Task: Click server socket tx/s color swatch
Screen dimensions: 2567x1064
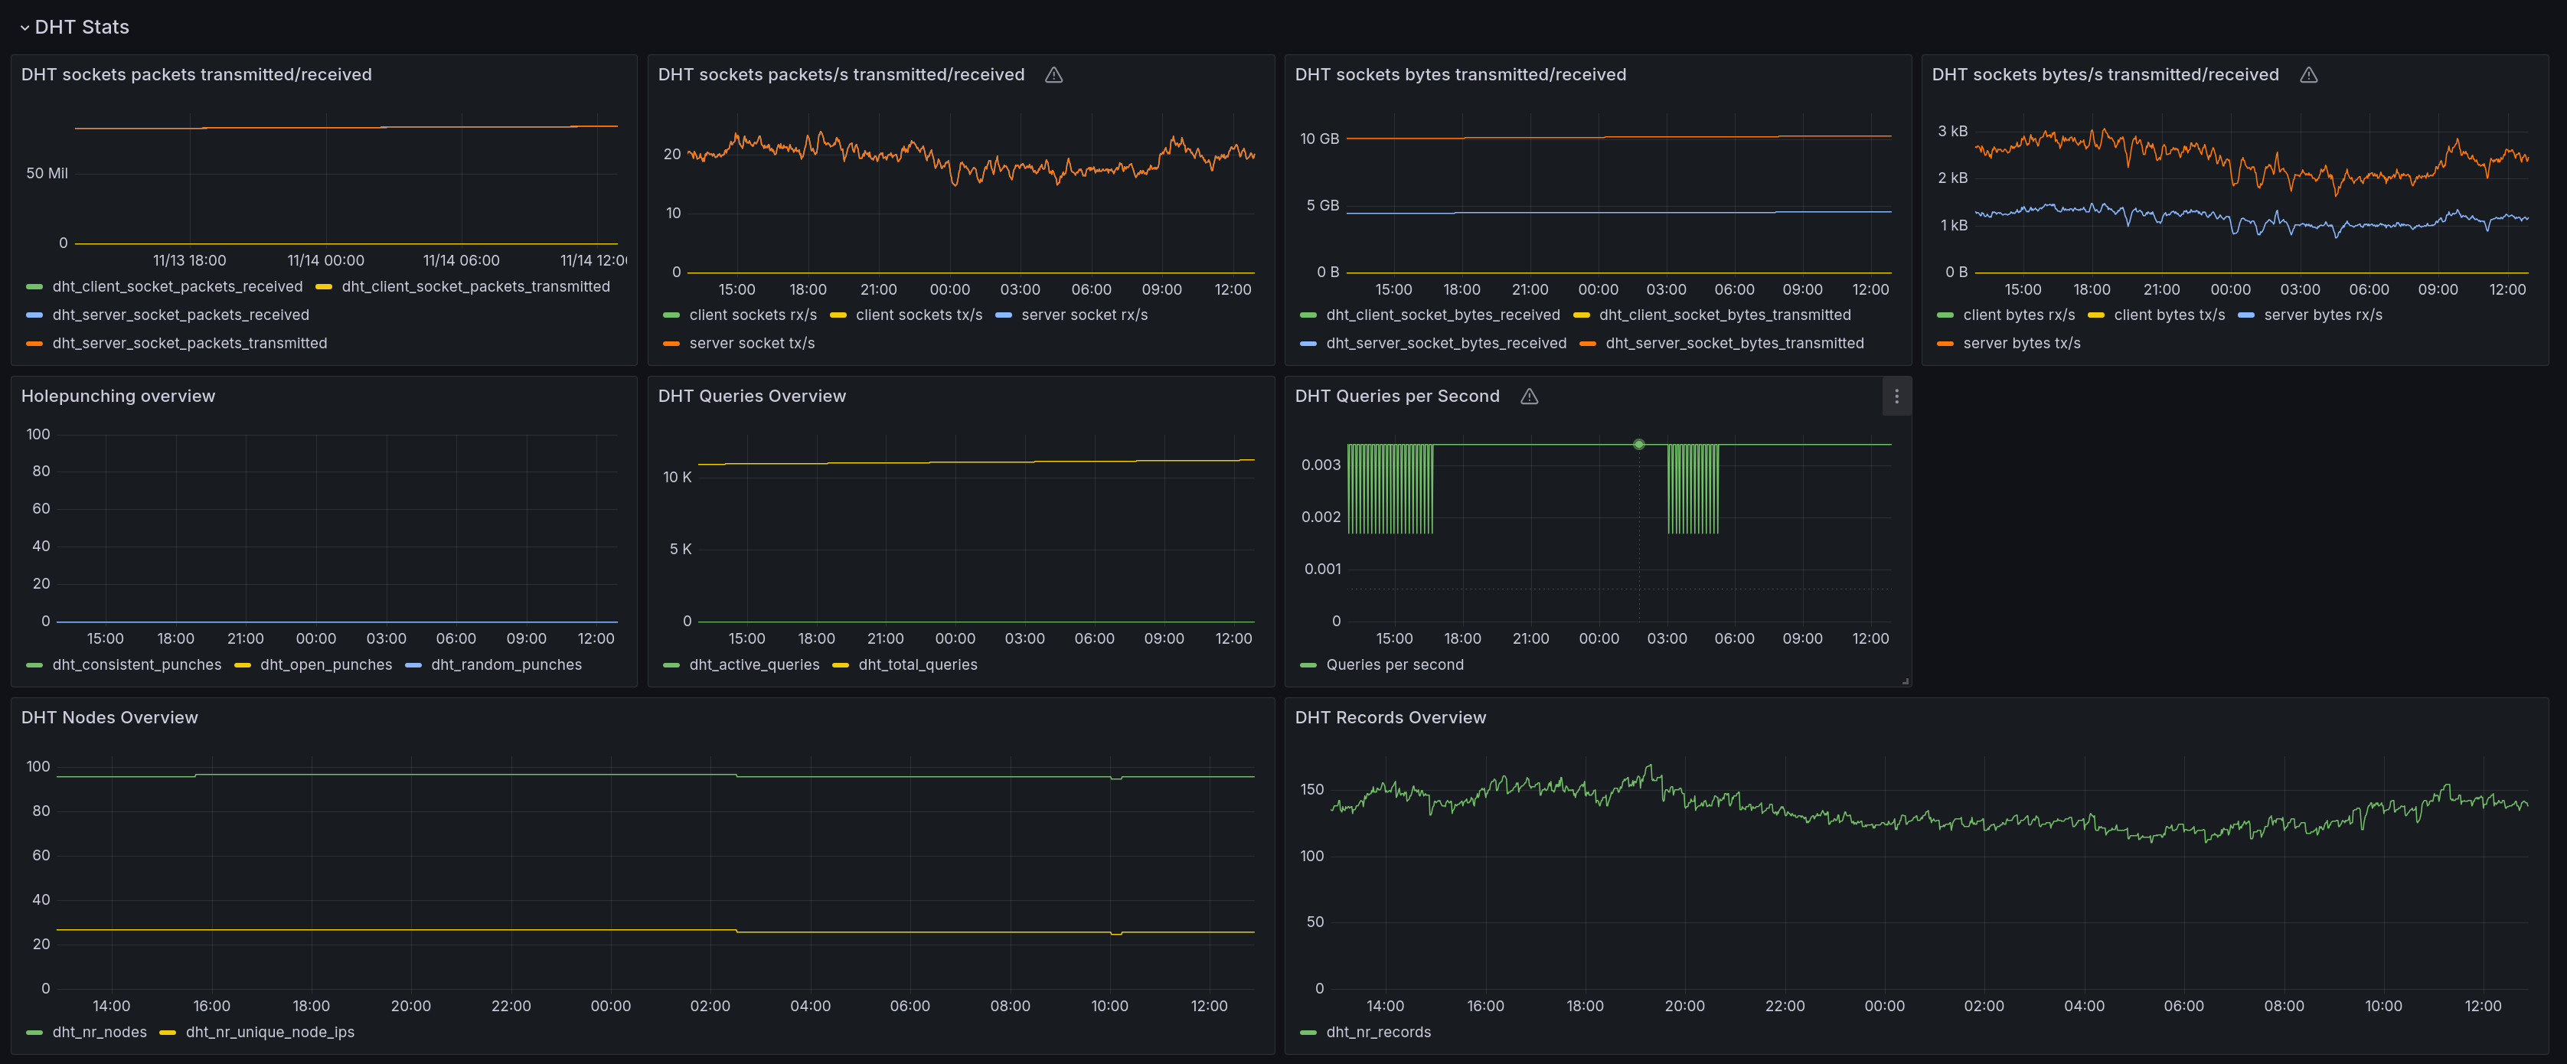Action: [x=671, y=344]
